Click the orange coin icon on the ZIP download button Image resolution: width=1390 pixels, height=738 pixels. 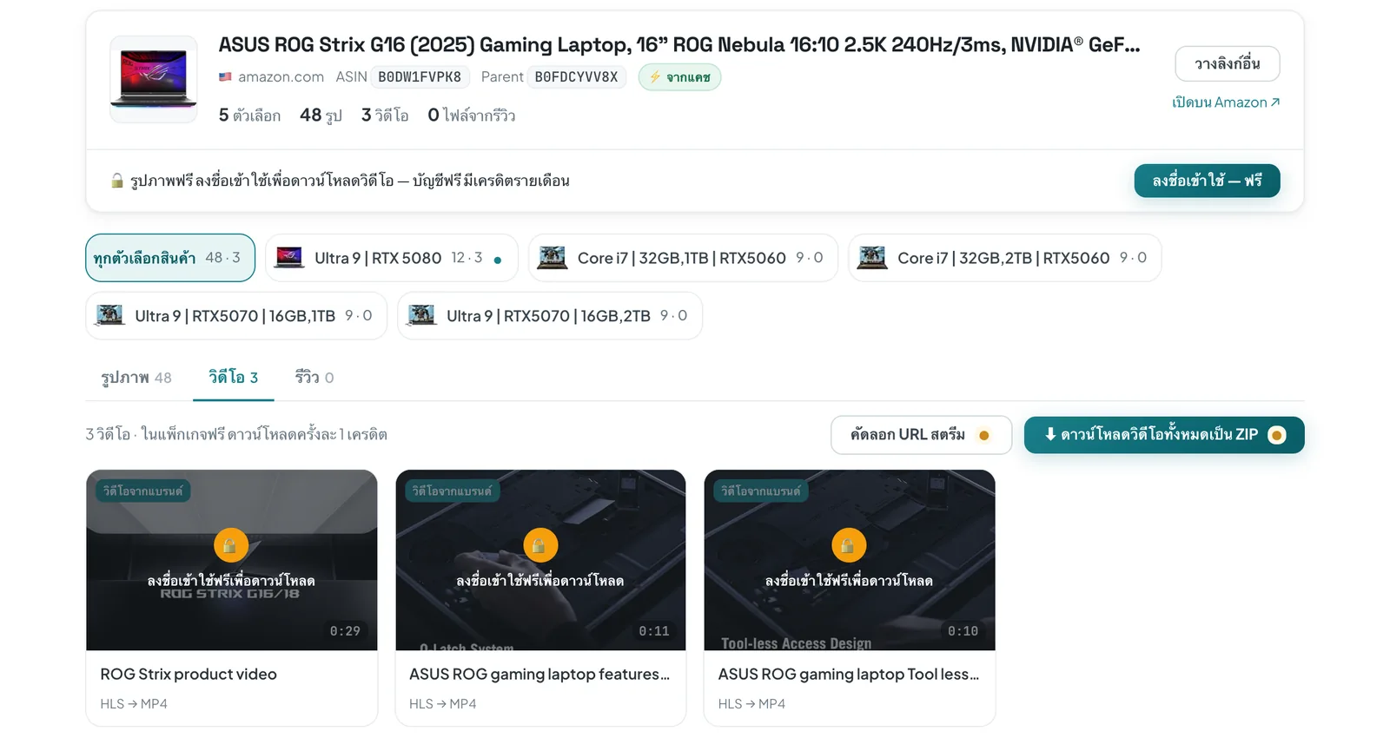point(1276,435)
